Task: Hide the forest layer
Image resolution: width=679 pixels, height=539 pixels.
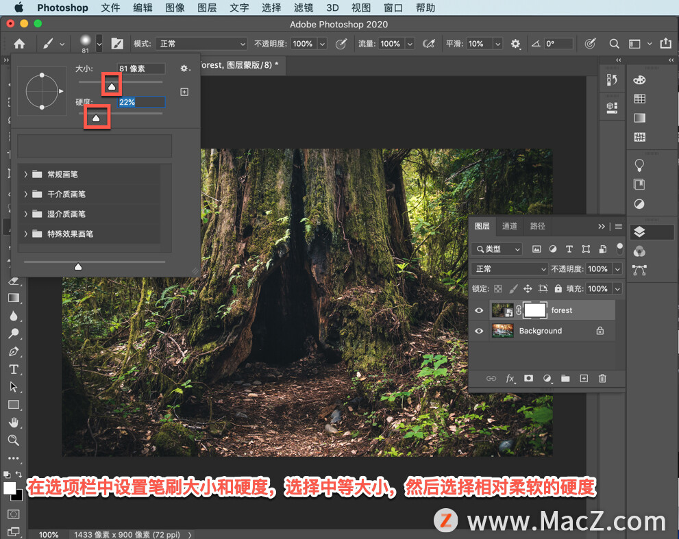Action: [479, 310]
